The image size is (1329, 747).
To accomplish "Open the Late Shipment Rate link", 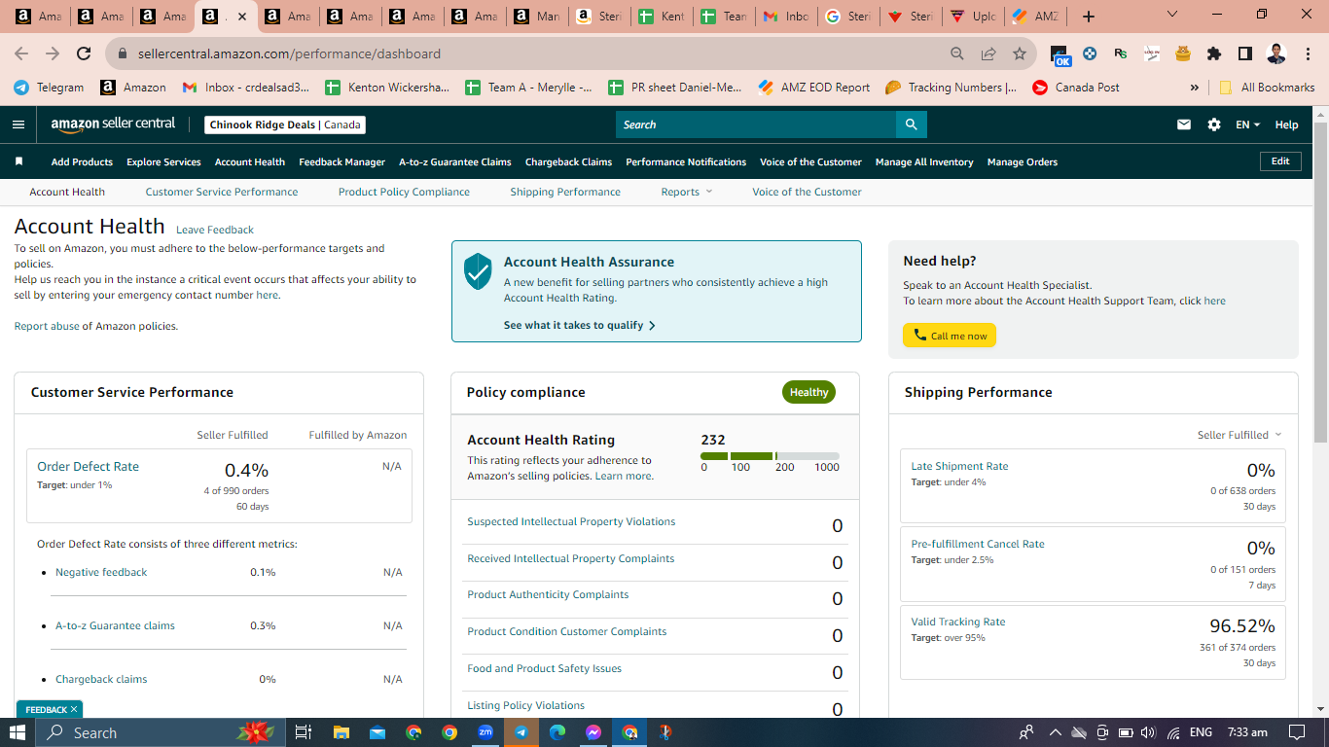I will pyautogui.click(x=959, y=466).
